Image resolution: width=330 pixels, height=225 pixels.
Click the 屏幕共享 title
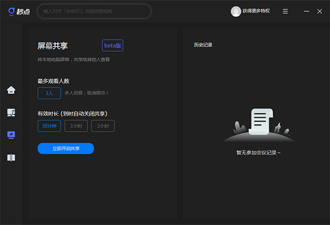(x=53, y=46)
